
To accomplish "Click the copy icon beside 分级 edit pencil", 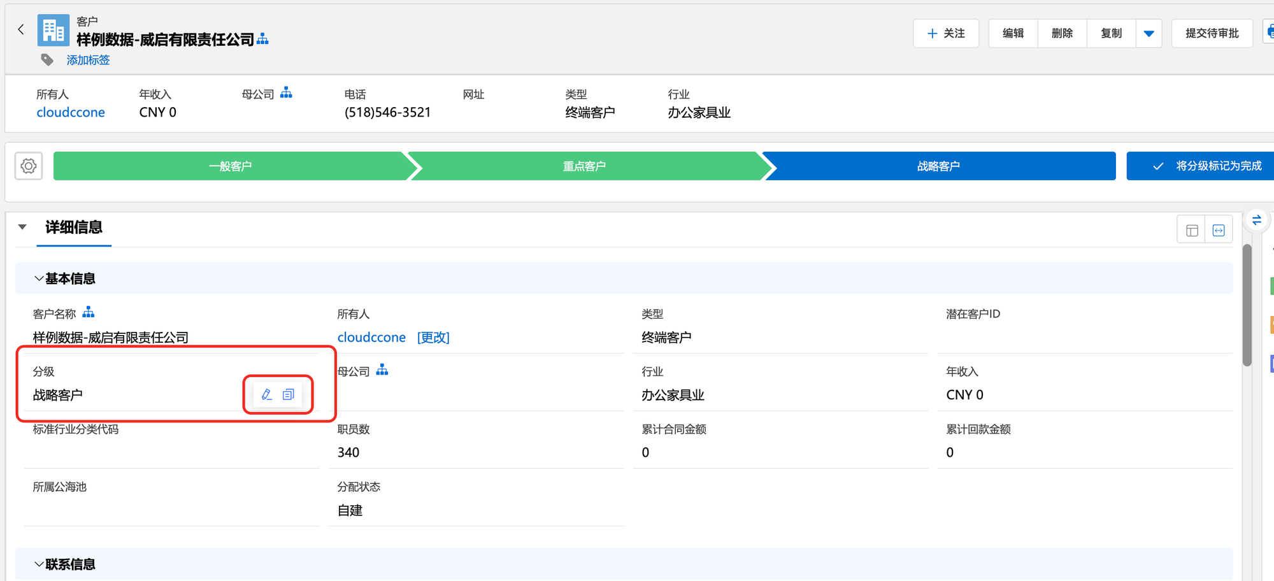I will click(x=289, y=394).
